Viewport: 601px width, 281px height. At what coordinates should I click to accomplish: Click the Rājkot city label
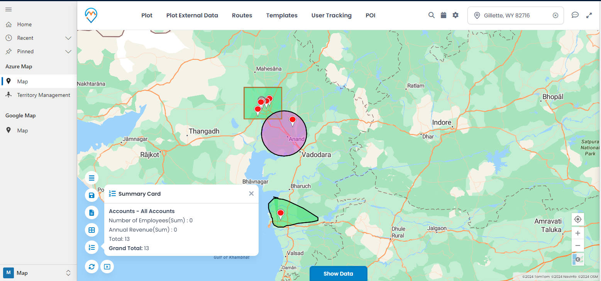pos(150,155)
